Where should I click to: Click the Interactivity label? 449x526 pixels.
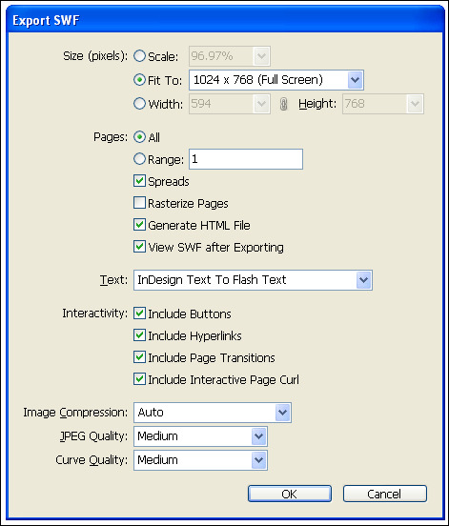click(x=95, y=314)
